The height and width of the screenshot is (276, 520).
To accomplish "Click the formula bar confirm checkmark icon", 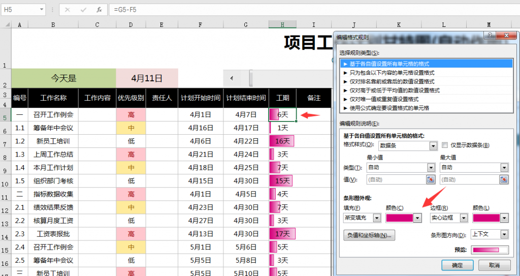I will (83, 10).
